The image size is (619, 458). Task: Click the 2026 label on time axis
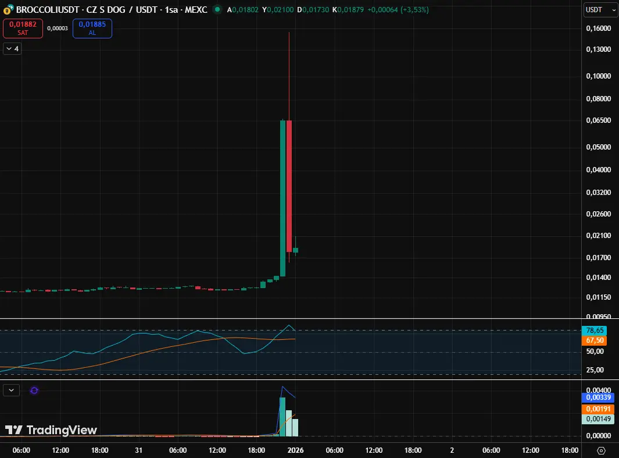[295, 450]
